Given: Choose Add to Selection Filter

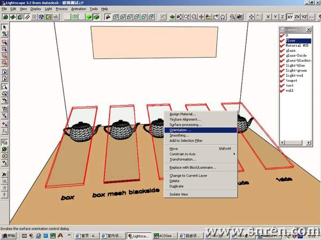Looking at the screenshot, I should (x=201, y=141).
